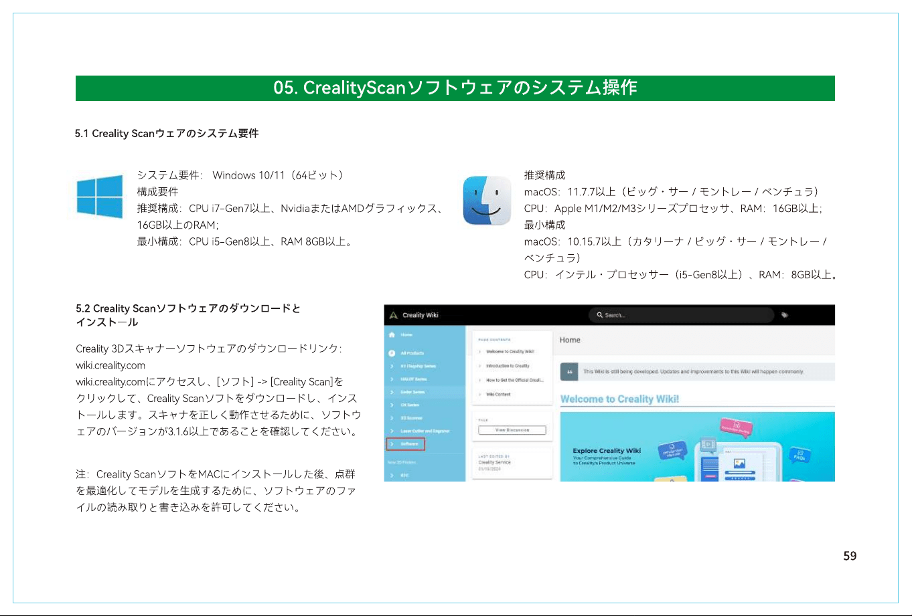Click the pink Knowledge Sharing speech bubble

[736, 426]
